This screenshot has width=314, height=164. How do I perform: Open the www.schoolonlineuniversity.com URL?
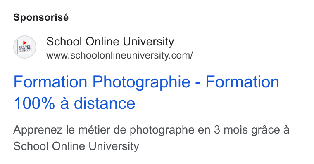click(x=119, y=55)
